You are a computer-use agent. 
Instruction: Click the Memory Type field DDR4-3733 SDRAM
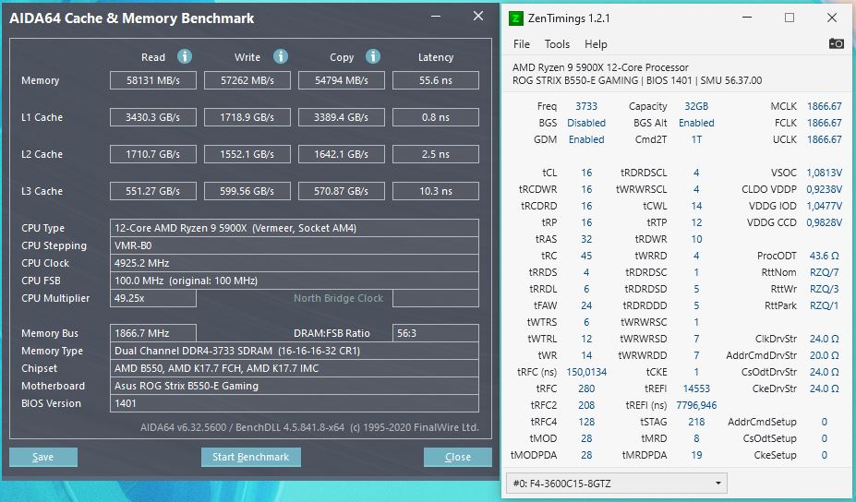[x=295, y=351]
